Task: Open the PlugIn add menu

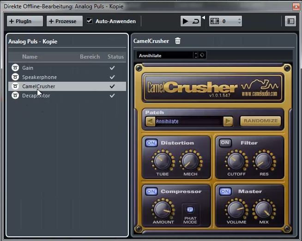Action: pos(25,21)
